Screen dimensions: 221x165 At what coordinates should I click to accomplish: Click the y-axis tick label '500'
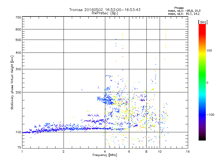pos(19,40)
